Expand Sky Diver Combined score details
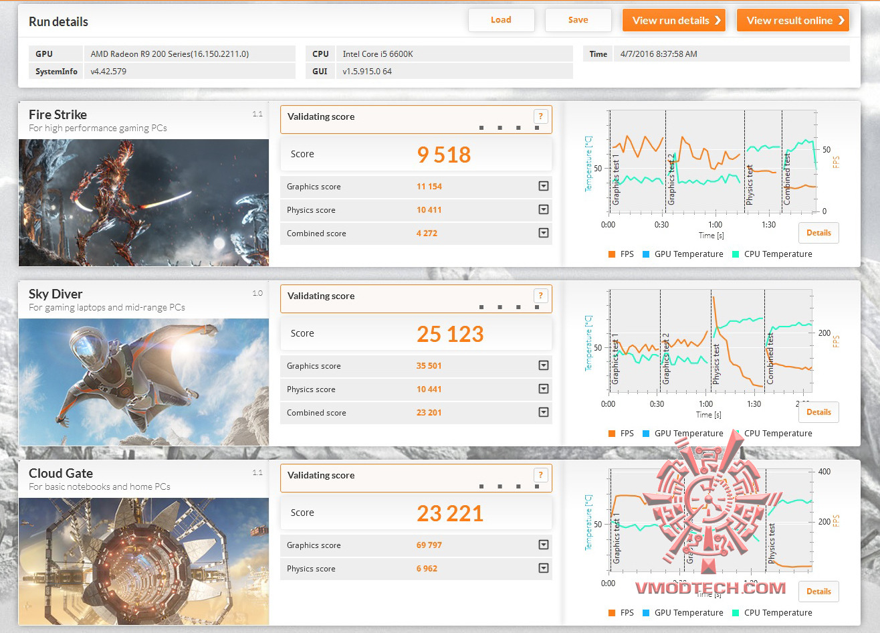The image size is (880, 633). point(544,412)
